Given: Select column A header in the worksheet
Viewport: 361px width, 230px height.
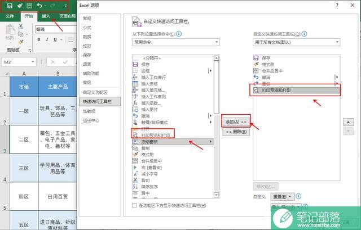Looking at the screenshot, I should 24,74.
